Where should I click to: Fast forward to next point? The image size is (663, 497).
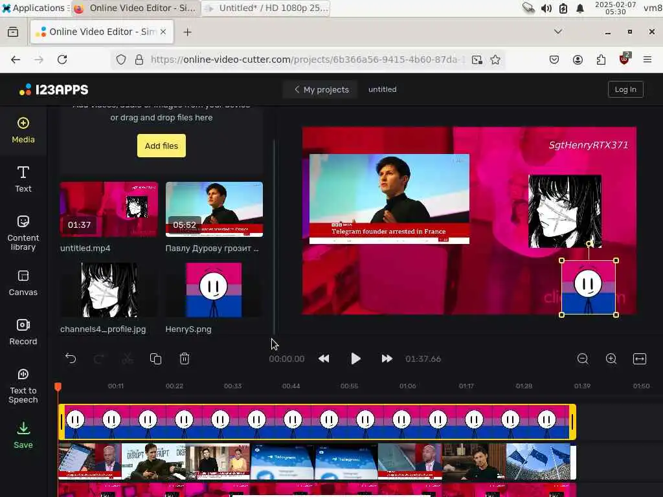tap(387, 359)
